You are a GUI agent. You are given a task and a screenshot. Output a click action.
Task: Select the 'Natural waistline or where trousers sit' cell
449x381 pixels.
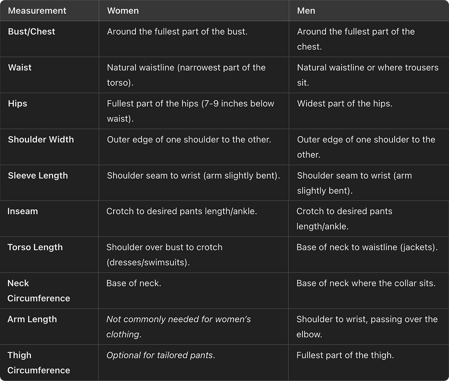pos(368,75)
